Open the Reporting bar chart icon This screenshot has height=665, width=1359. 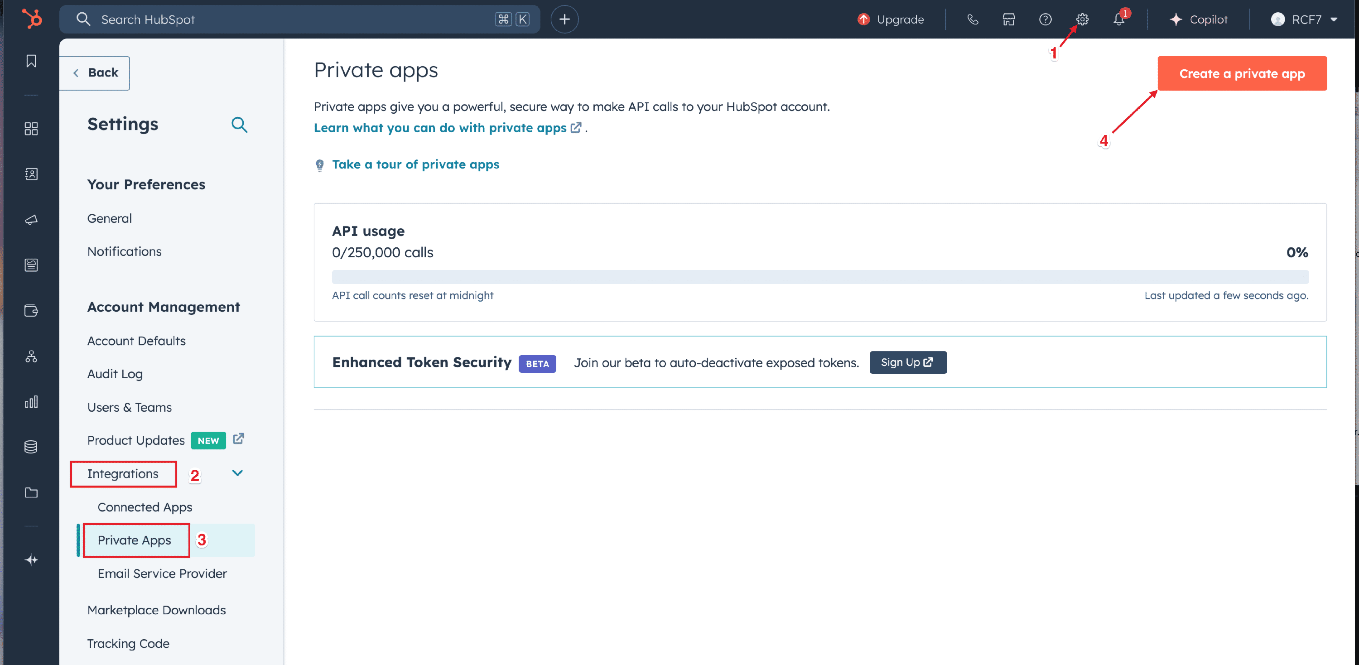click(x=31, y=402)
